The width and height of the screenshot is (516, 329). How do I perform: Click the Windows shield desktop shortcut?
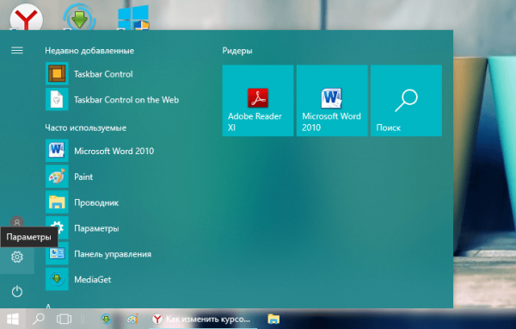point(133,17)
